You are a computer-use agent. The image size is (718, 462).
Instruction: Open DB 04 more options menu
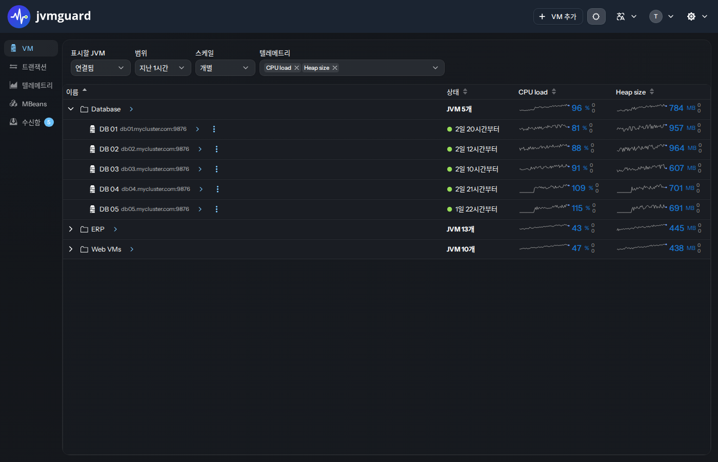pos(217,189)
